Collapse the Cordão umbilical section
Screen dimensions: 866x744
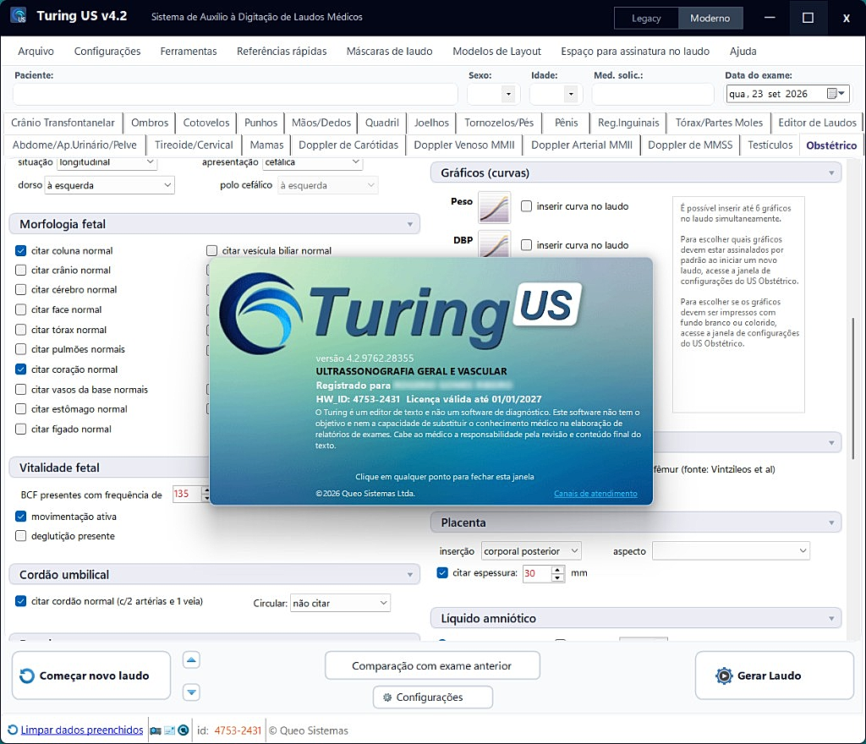tap(410, 575)
